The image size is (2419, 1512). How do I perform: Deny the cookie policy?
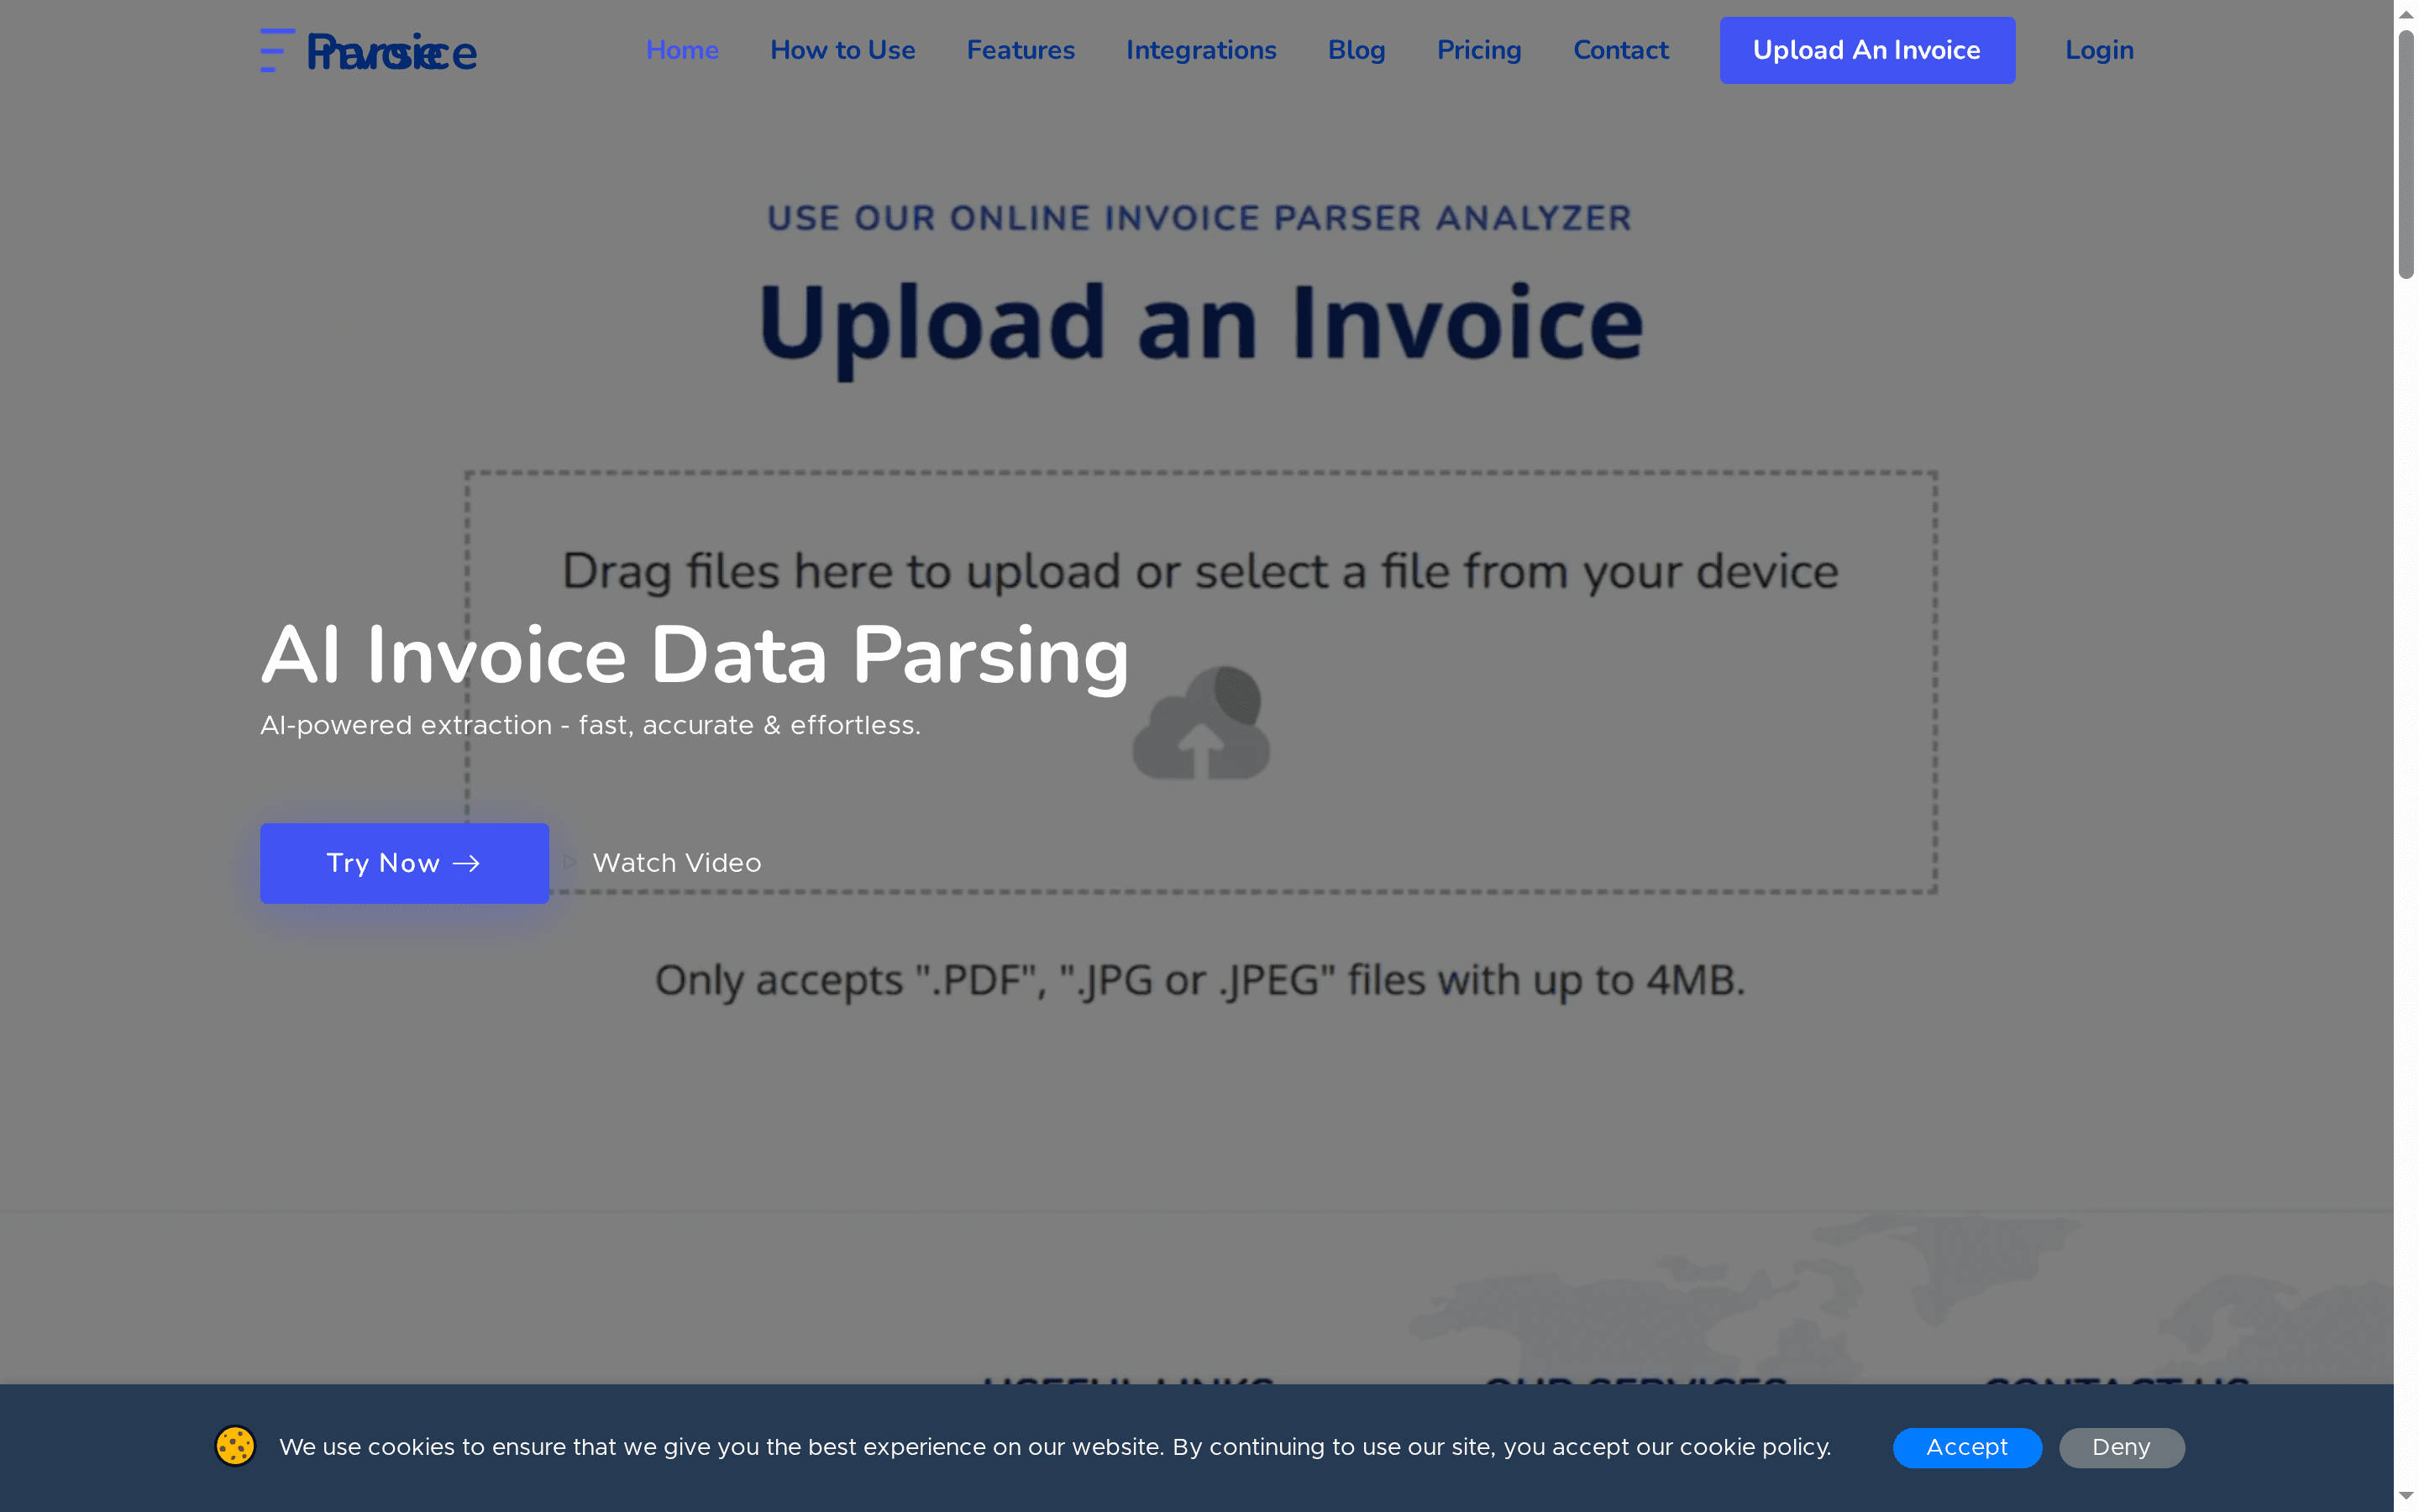[2120, 1447]
